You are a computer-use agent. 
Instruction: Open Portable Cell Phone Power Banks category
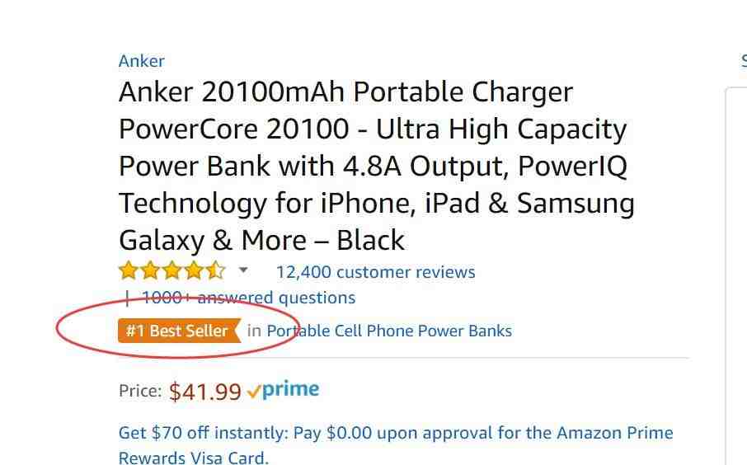coord(389,331)
